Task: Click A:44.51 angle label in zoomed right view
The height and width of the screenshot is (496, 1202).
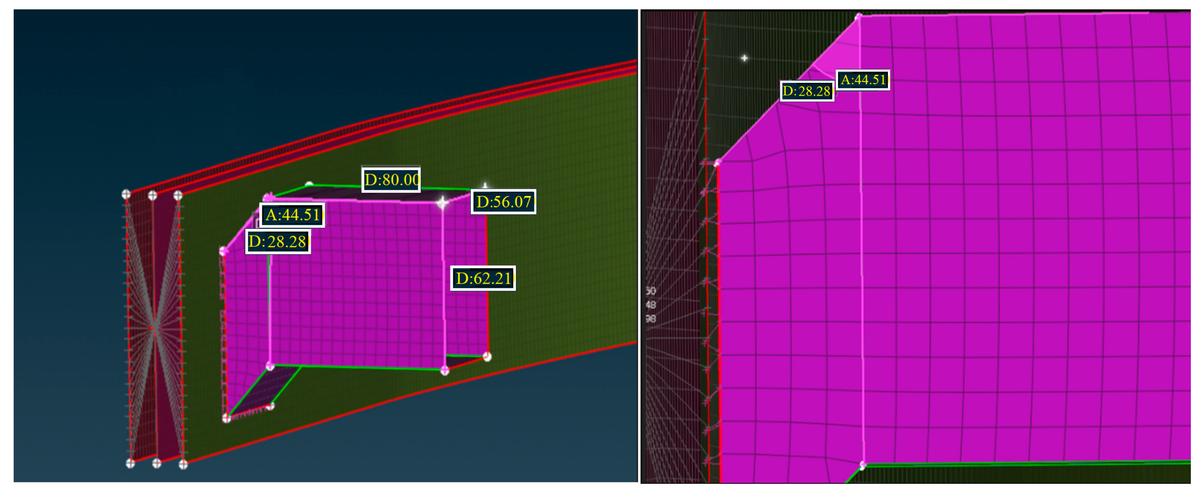Action: tap(862, 80)
